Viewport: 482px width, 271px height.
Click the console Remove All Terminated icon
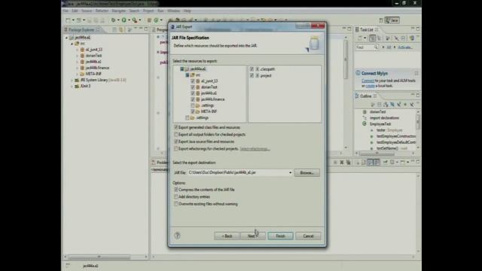tap(348, 163)
